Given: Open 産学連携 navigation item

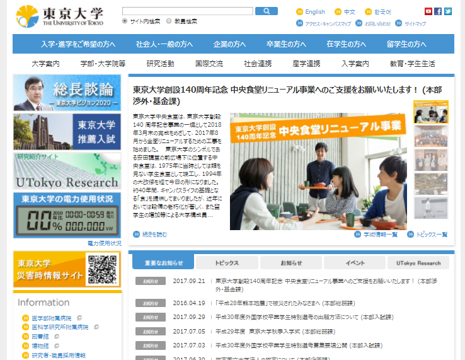Looking at the screenshot, I should coord(306,64).
